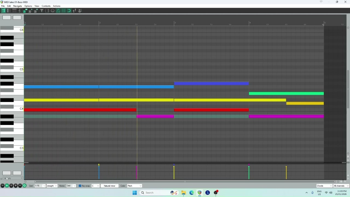Switch to named notes view mode

pyautogui.click(x=9, y=11)
